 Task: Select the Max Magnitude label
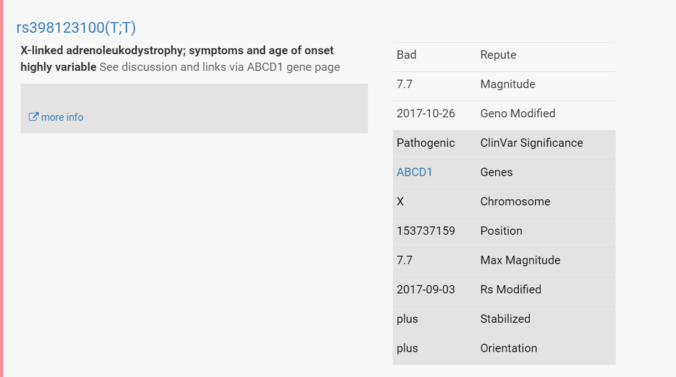coord(520,260)
